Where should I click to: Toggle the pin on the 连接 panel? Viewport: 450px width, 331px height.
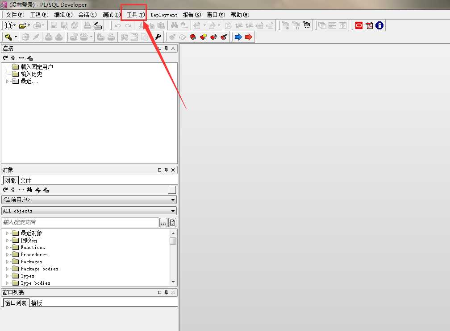click(166, 49)
